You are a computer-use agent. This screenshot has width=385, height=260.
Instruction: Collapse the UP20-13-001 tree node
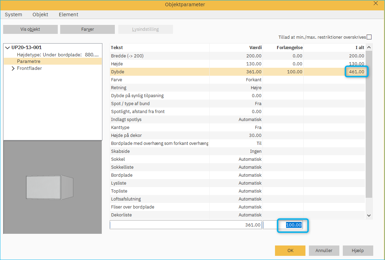(8, 48)
